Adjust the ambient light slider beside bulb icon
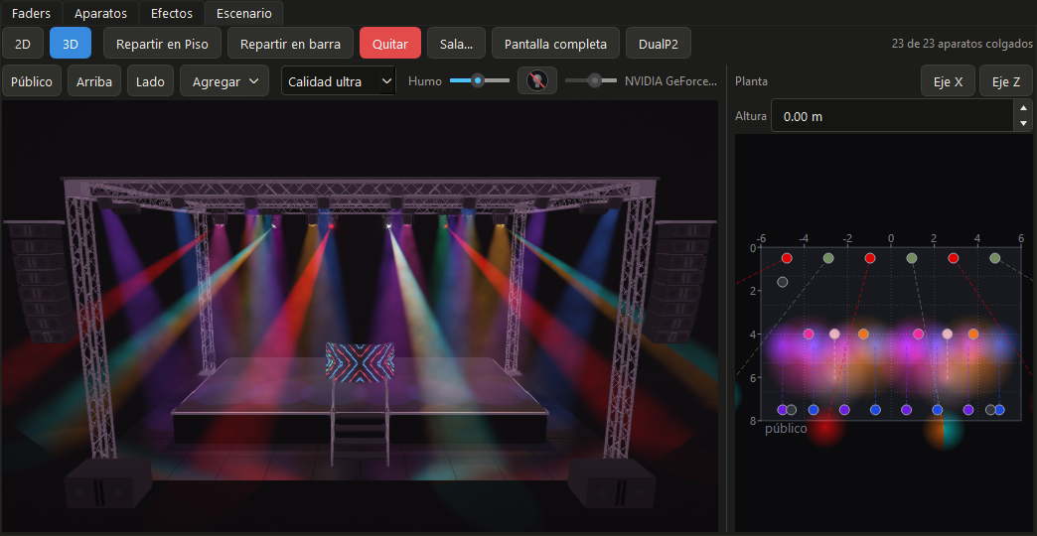Screen dimensions: 1037x536 click(x=591, y=80)
